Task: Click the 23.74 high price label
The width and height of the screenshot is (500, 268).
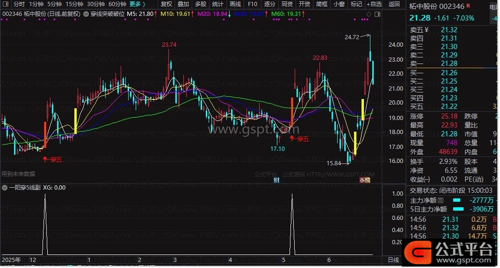Action: coord(169,44)
